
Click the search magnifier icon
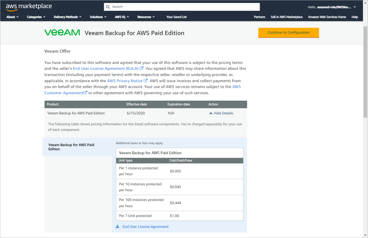(x=108, y=7)
